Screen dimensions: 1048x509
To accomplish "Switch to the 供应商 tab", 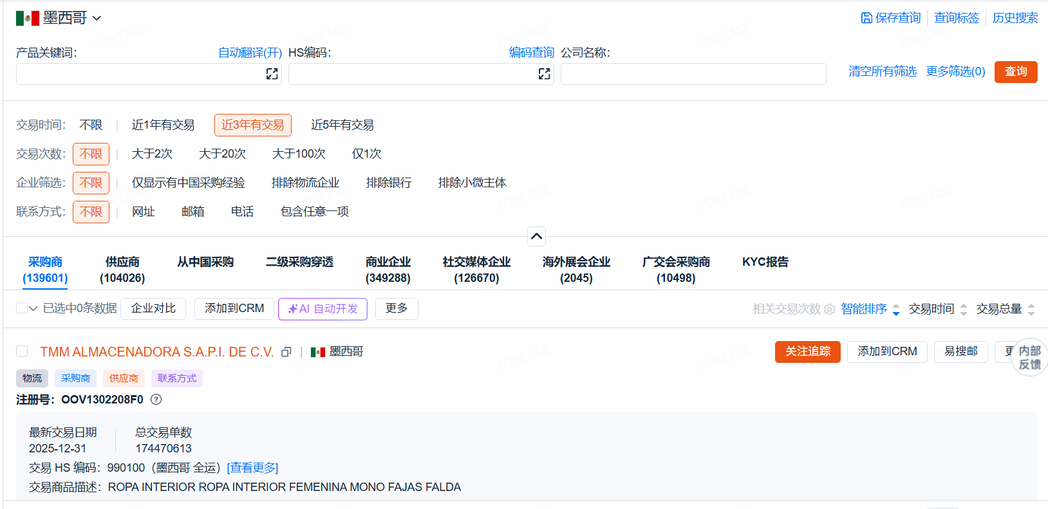I will click(122, 270).
